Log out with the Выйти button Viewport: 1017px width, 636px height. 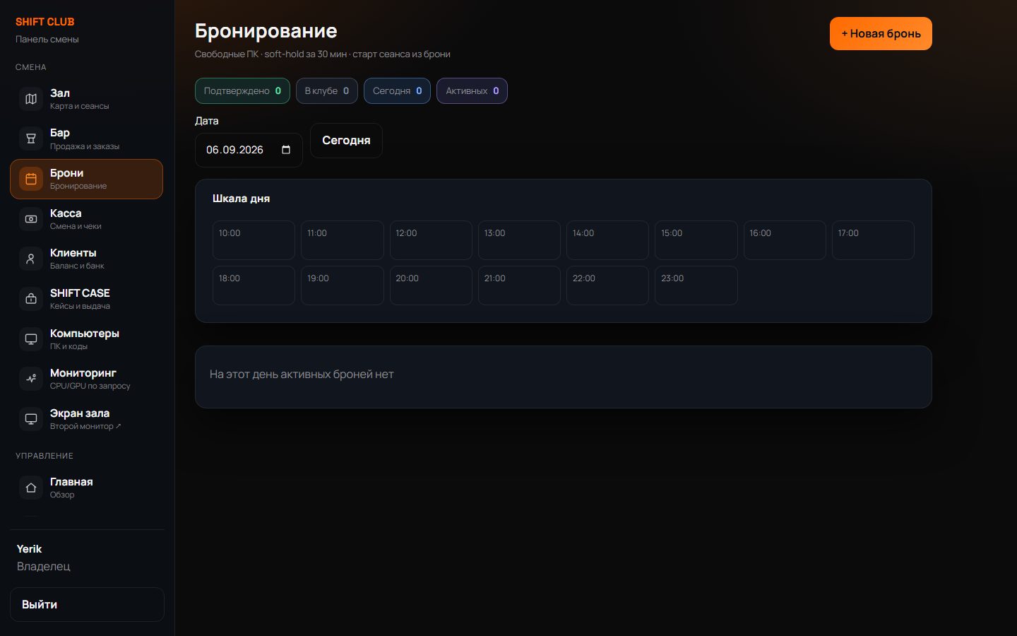87,604
